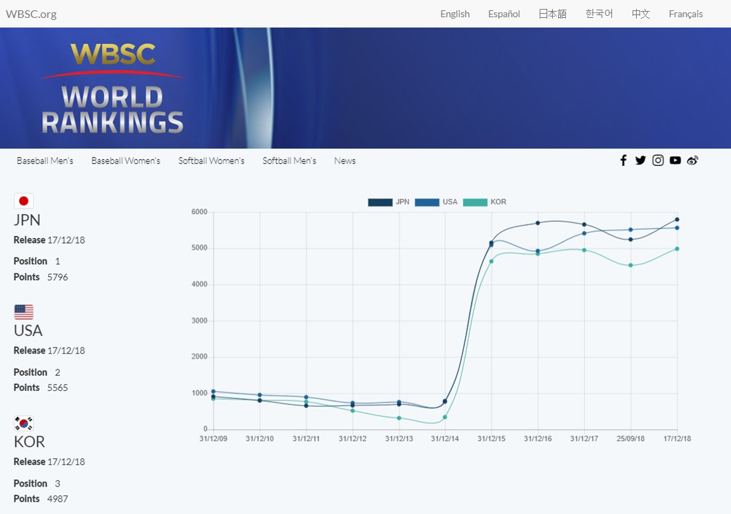Viewport: 731px width, 514px height.
Task: Open Softball Men's rankings
Action: (289, 161)
